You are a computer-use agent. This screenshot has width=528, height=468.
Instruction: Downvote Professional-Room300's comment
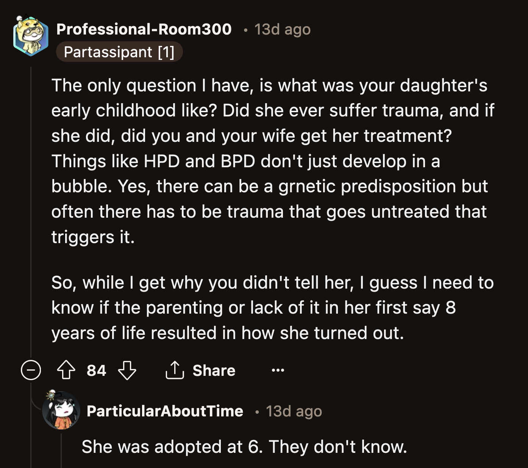click(x=126, y=371)
